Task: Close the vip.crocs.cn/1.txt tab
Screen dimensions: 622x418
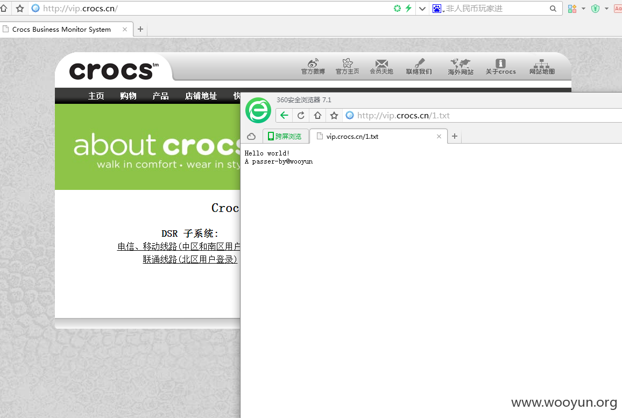Action: (439, 137)
